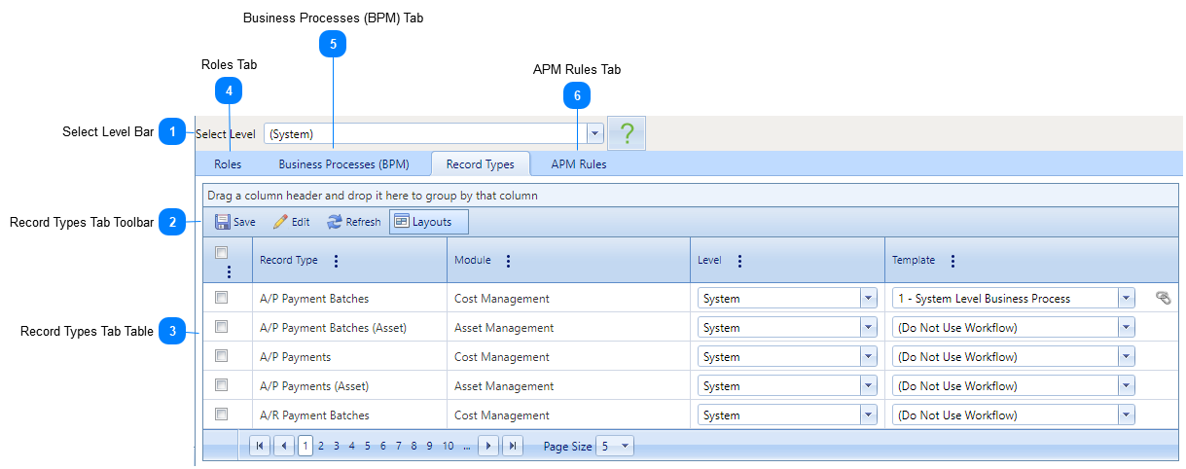This screenshot has height=469, width=1186.
Task: Go to the next page of records
Action: pos(489,446)
